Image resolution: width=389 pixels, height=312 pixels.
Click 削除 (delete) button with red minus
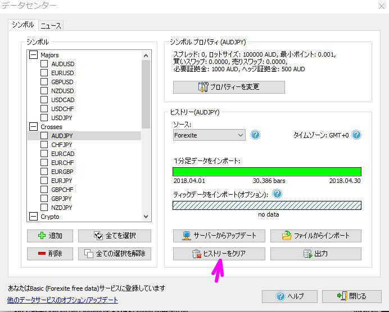(50, 254)
